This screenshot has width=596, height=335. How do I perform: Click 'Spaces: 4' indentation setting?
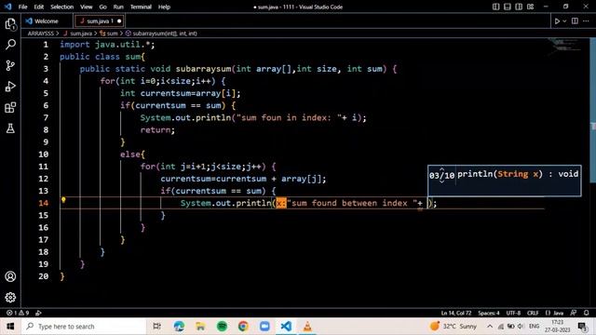(489, 313)
